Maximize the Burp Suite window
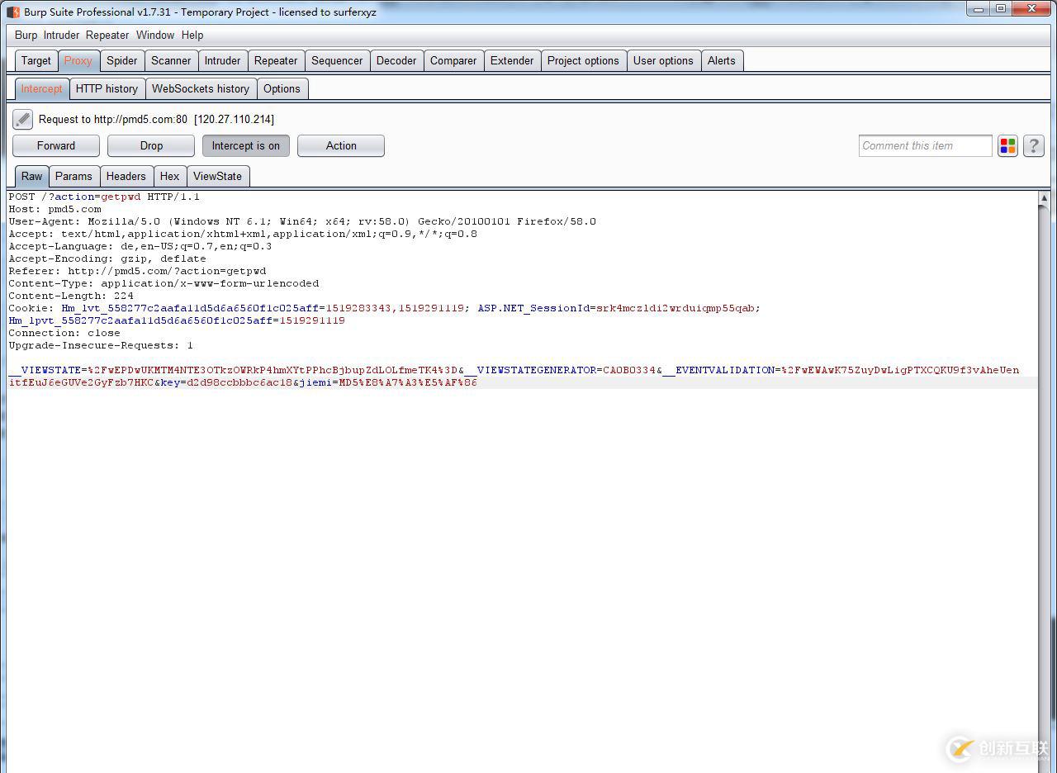Viewport: 1057px width, 773px height. pos(1001,9)
